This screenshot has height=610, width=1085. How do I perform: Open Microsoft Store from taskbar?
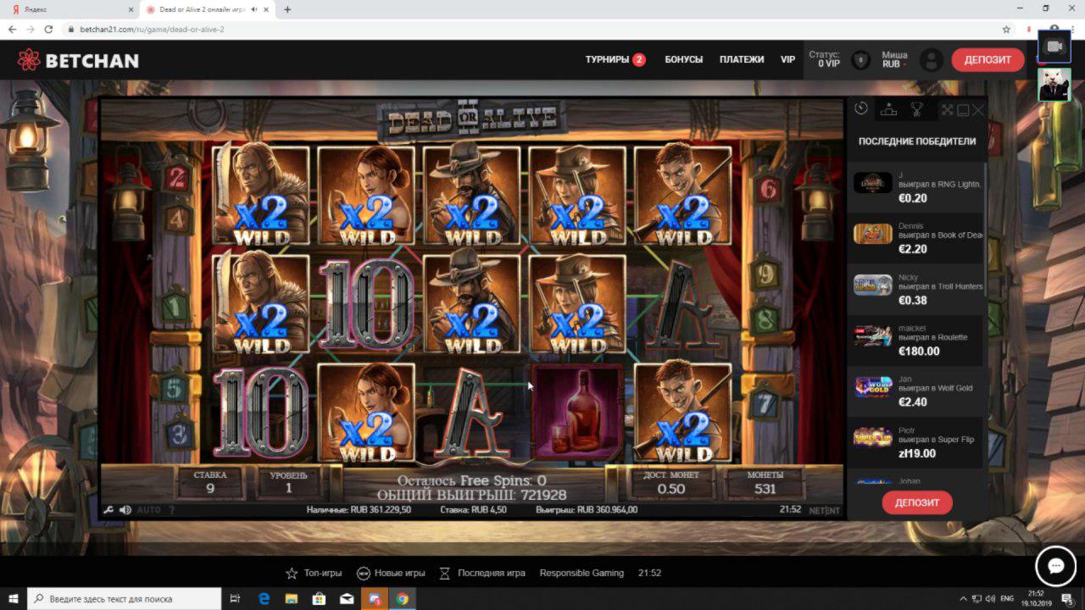click(319, 598)
